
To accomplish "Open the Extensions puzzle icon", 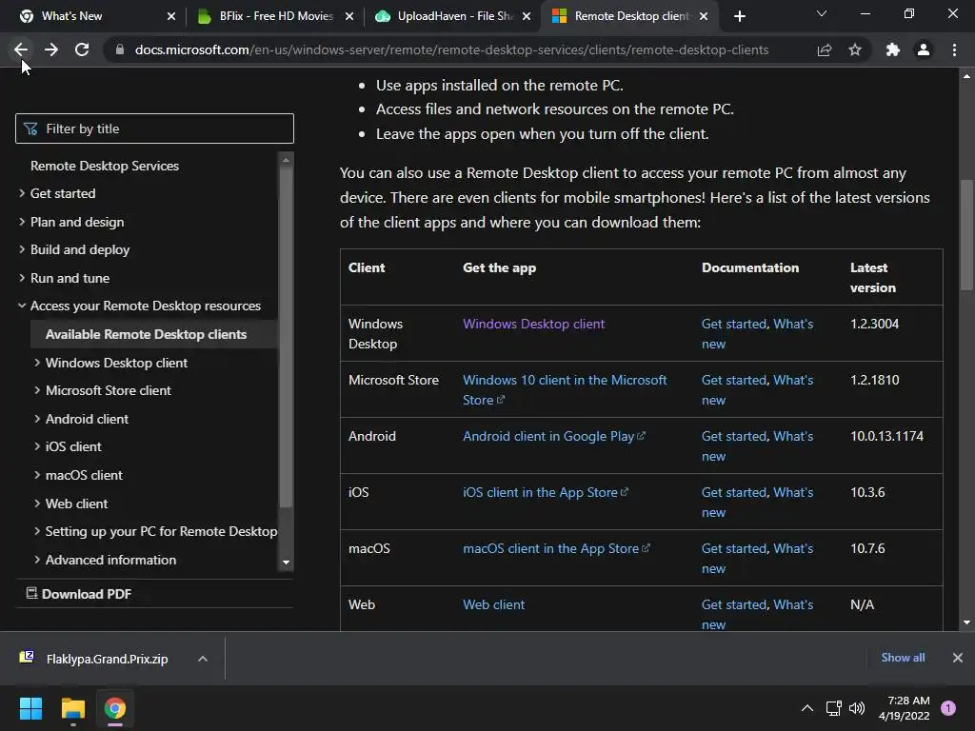I will click(x=893, y=49).
